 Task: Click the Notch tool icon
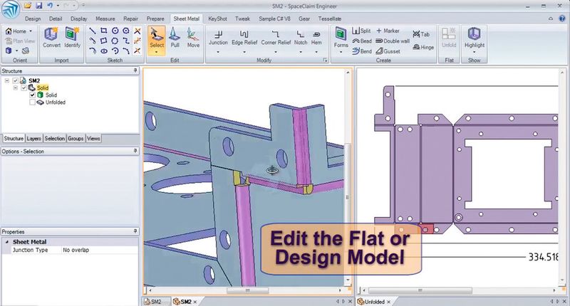point(301,34)
